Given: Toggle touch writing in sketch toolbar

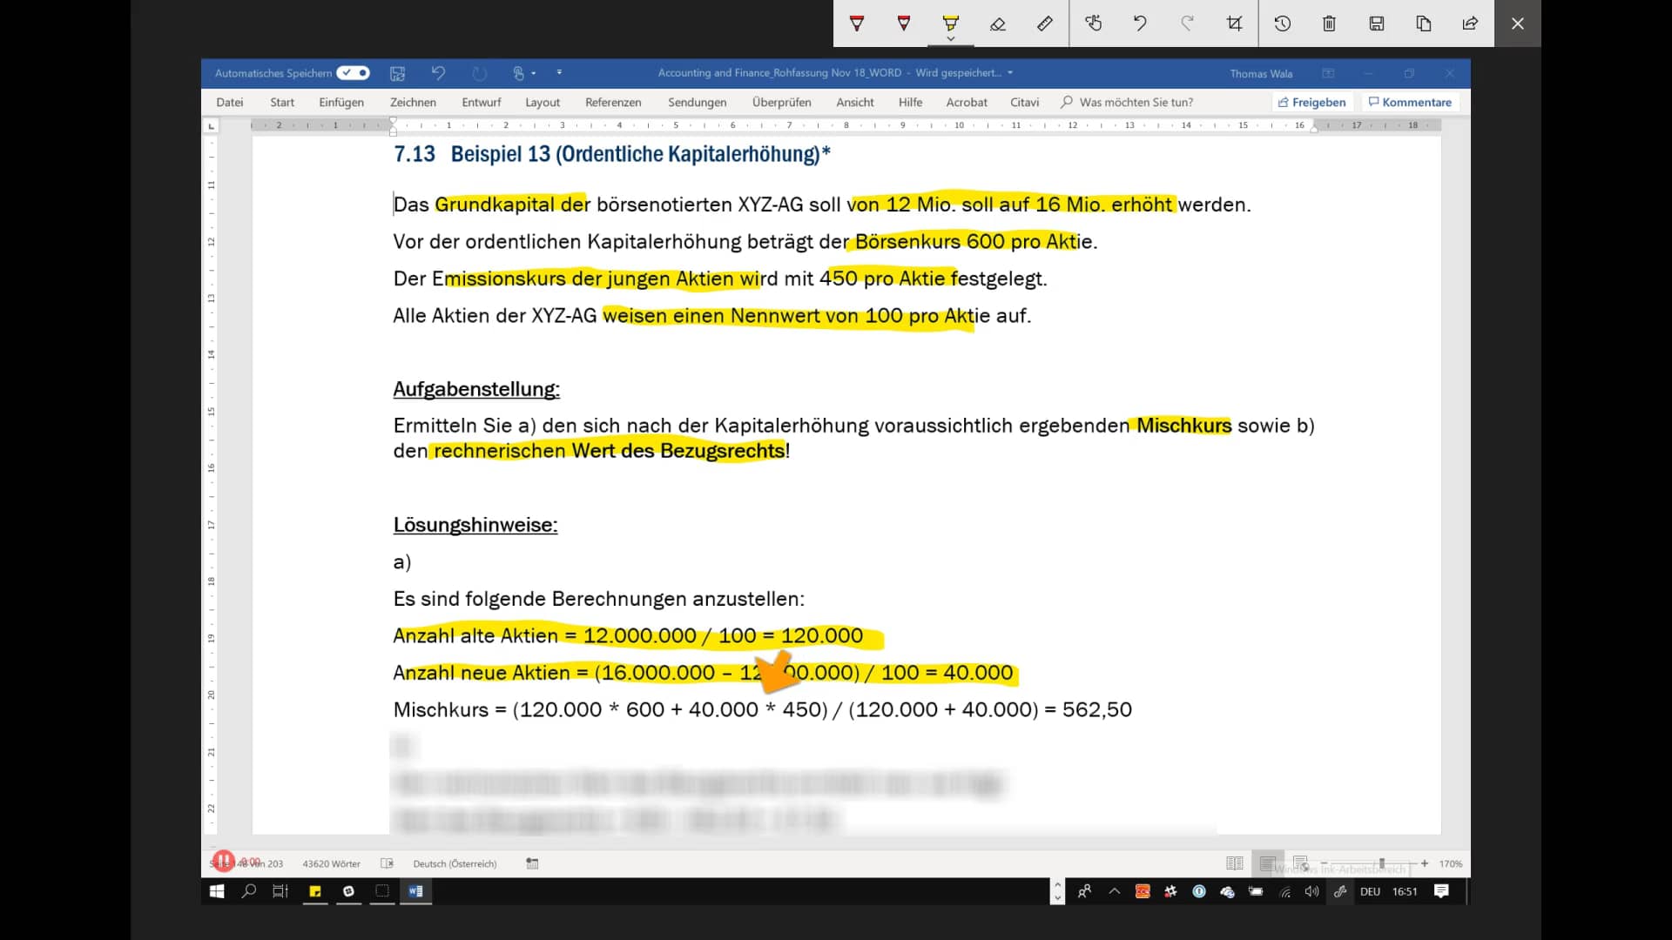Looking at the screenshot, I should (1094, 23).
